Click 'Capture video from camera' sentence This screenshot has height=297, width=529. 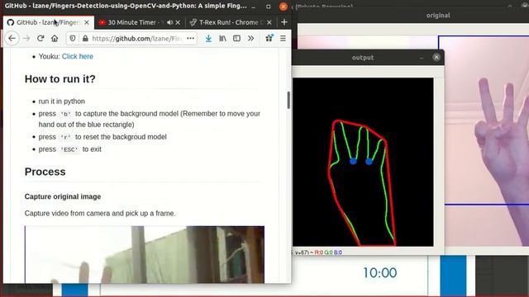tap(100, 214)
